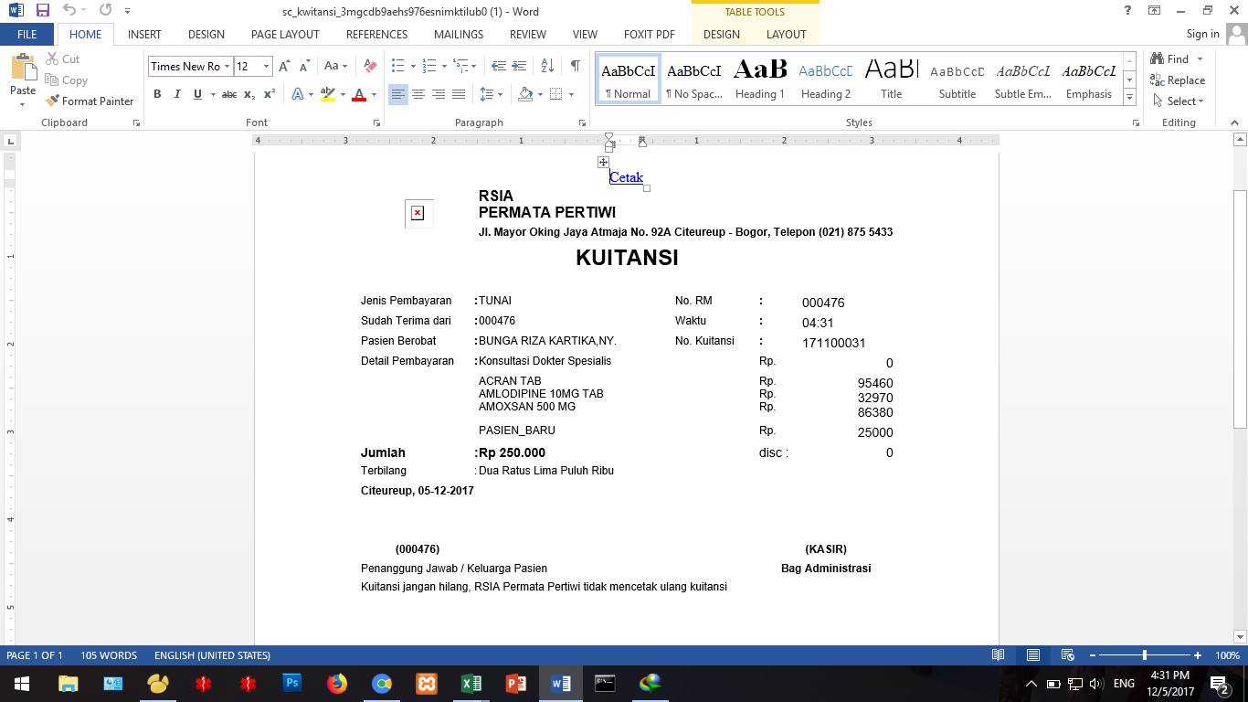The image size is (1248, 702).
Task: Open Word Help question mark
Action: coord(1128,11)
